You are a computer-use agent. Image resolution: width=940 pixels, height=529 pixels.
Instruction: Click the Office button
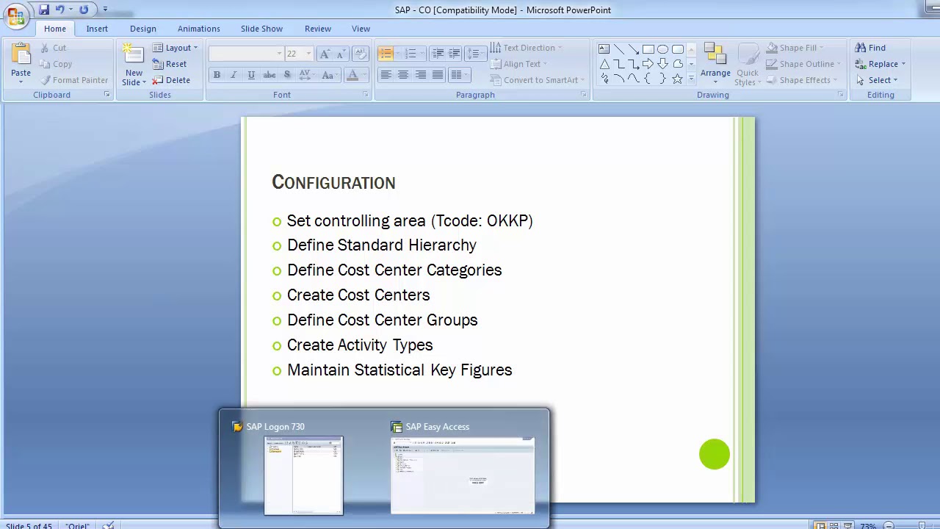coord(15,15)
